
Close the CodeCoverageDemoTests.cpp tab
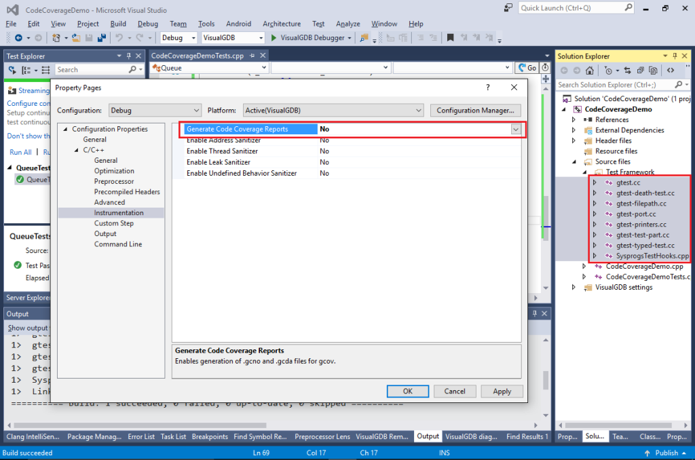point(263,56)
